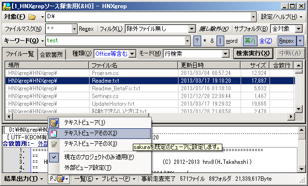The width and height of the screenshot is (308, 186).
Task: Sort by the 更新日時 column header
Action: click(209, 65)
